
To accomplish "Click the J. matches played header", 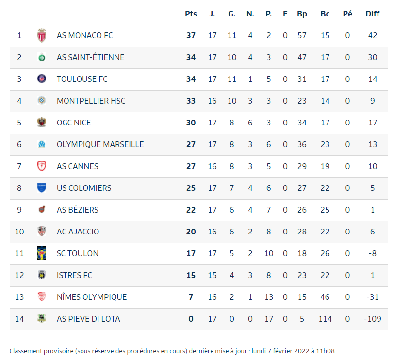I will (213, 14).
